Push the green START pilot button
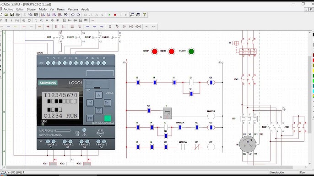Image resolution: width=314 pixels, height=176 pixels. pos(191,51)
